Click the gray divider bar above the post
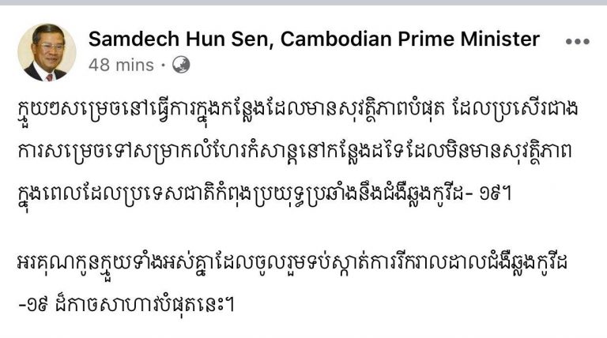 (303, 2)
